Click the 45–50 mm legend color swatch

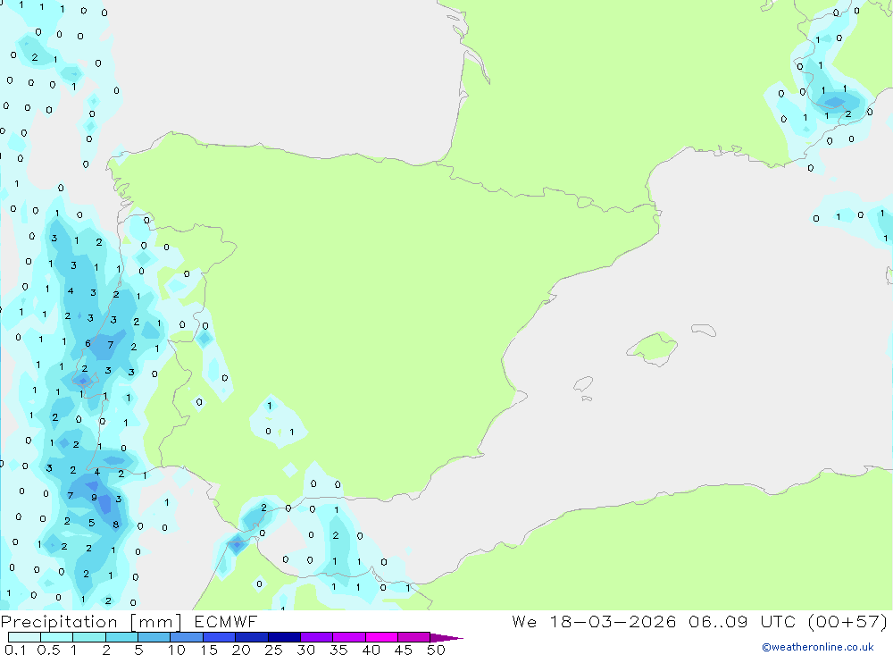414,637
